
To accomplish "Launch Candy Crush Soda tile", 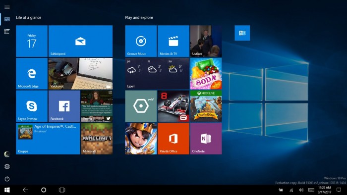I will point(206,74).
